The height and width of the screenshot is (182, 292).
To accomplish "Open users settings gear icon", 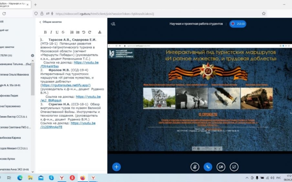I will pyautogui.click(x=32, y=55).
